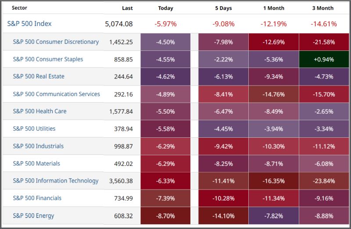This screenshot has height=229, width=351.
Task: Open the S&P 500 Financials sector
Action: click(x=37, y=198)
